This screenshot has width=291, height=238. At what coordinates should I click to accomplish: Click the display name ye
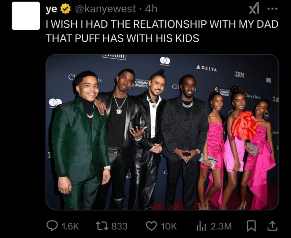click(51, 9)
